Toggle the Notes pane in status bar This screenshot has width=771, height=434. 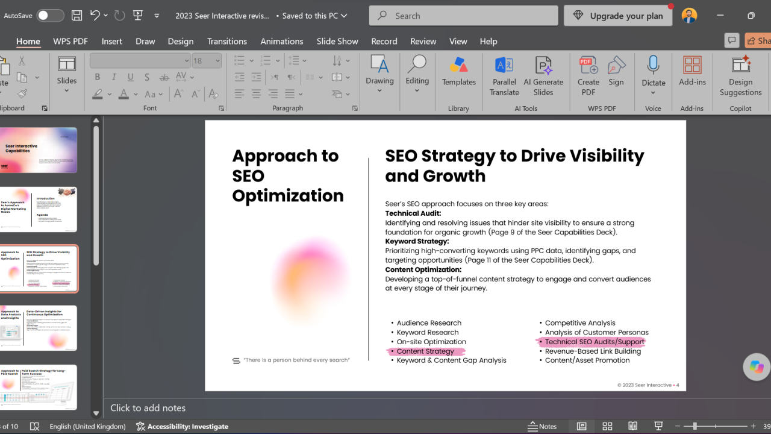[x=542, y=426]
